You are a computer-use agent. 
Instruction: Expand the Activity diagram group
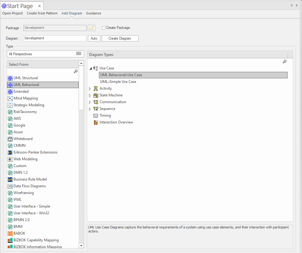(90, 89)
